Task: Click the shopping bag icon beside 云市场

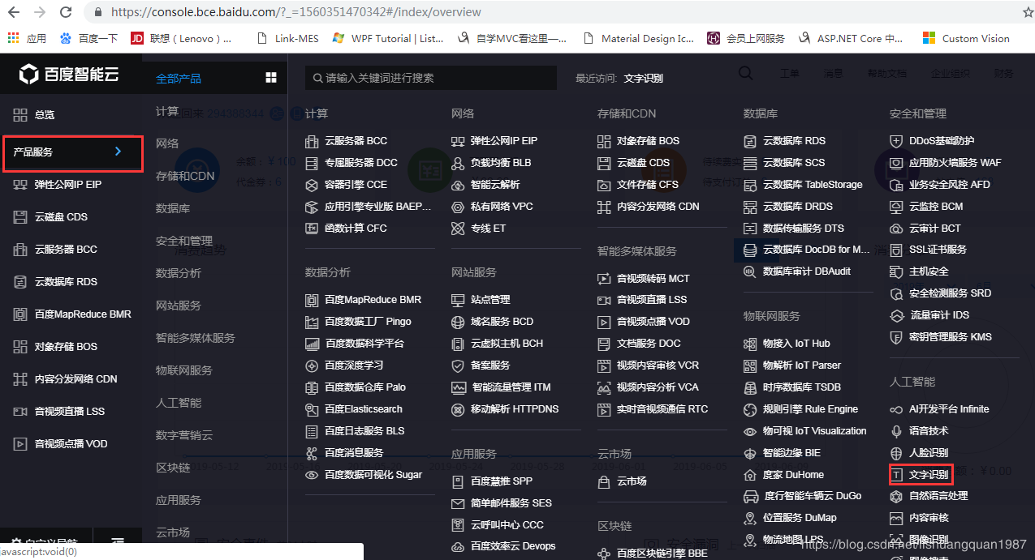Action: pyautogui.click(x=604, y=481)
